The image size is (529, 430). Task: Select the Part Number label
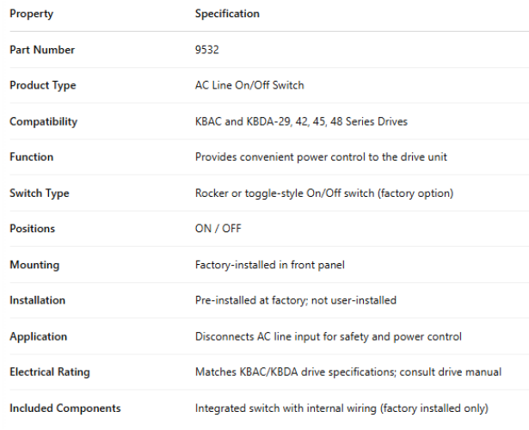42,50
